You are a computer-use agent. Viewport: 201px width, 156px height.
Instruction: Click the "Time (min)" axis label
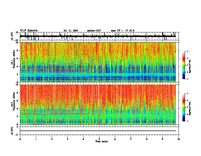[x=102, y=141]
